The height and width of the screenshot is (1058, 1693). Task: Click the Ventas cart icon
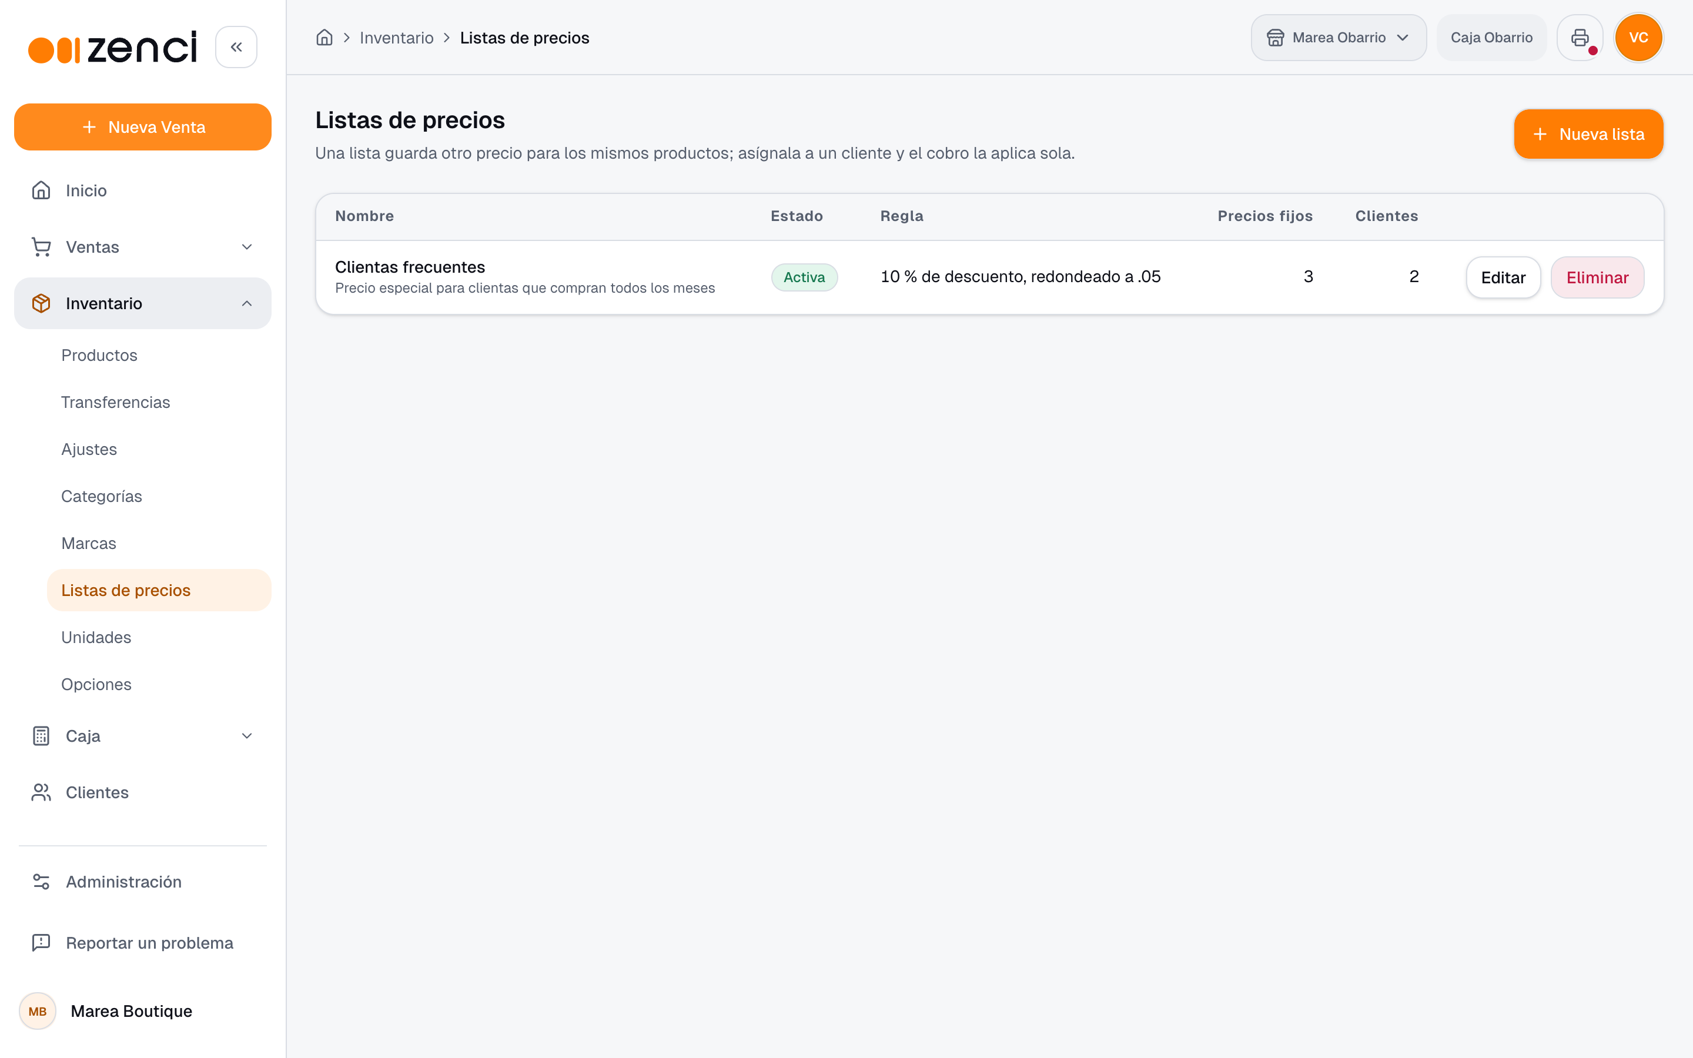41,247
